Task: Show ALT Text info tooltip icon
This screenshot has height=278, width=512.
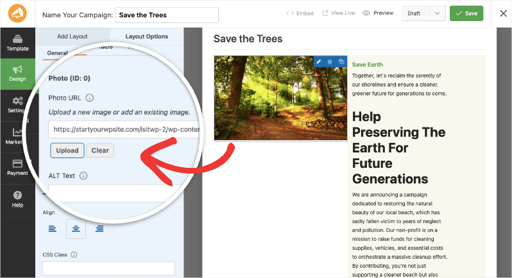Action: click(83, 176)
